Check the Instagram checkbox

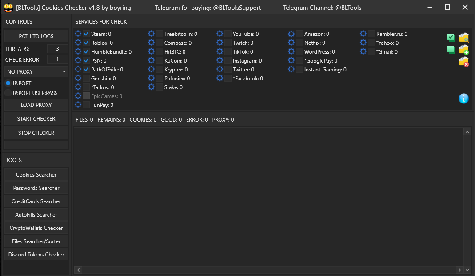[228, 60]
